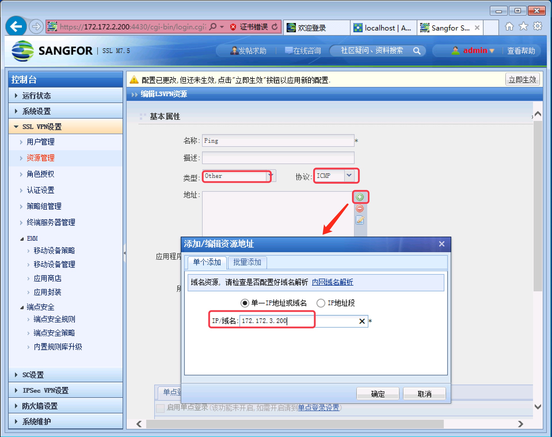This screenshot has width=552, height=437.
Task: Expand the 运行状态 section
Action: (66, 95)
